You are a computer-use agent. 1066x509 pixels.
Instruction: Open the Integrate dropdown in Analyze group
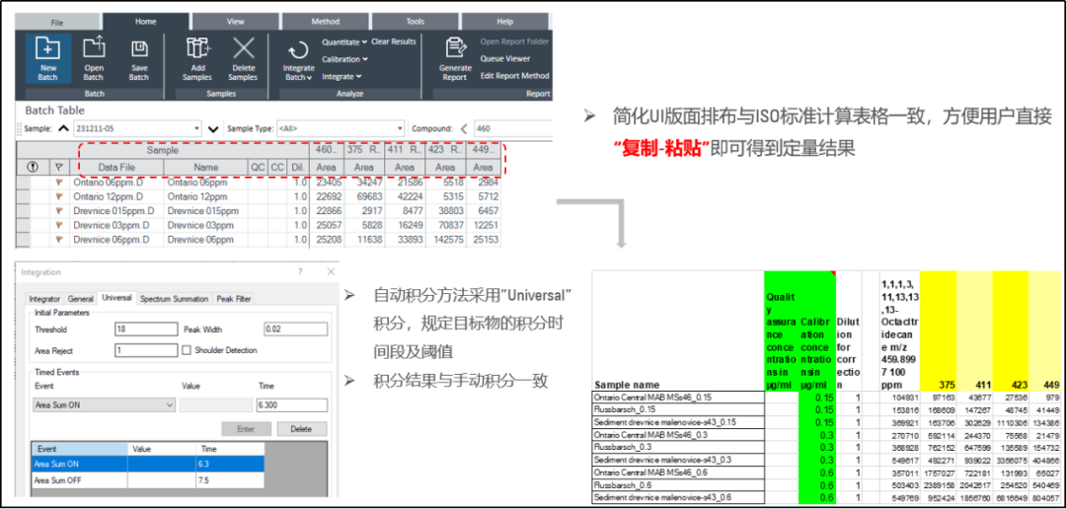point(342,77)
